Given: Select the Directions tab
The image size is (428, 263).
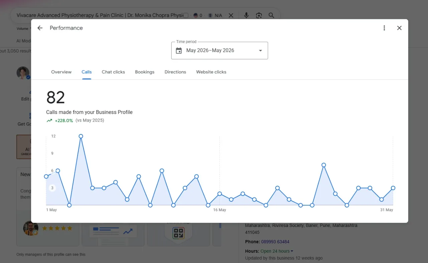Looking at the screenshot, I should (175, 72).
